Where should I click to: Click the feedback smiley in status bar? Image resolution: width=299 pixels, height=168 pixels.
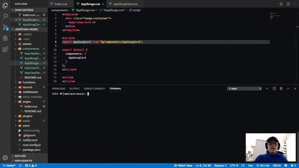286,166
